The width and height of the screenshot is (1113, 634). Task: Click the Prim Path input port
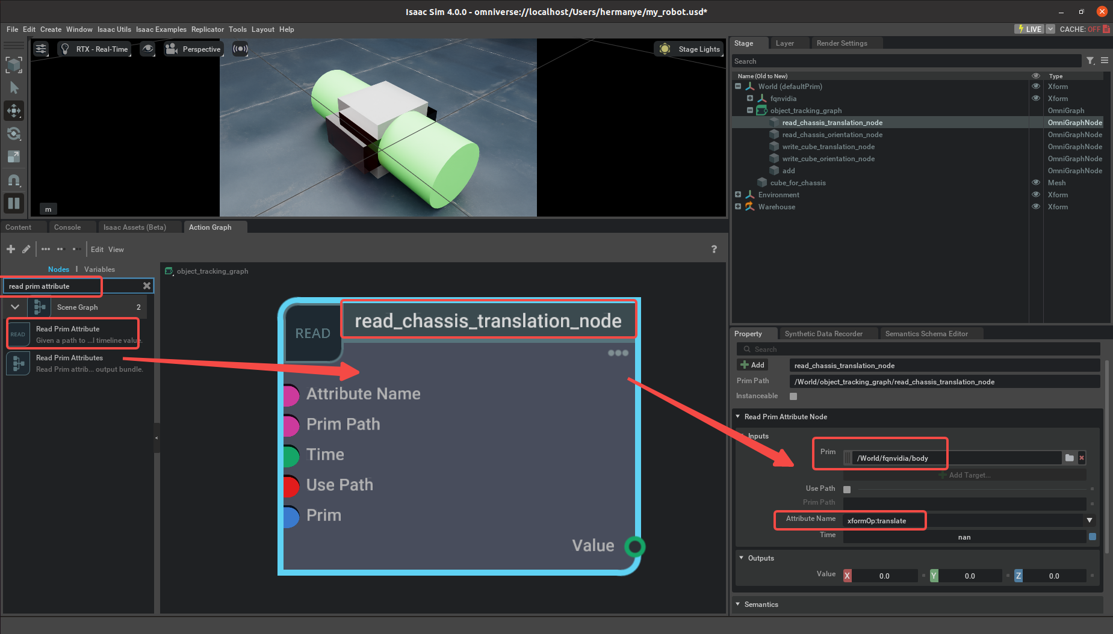pyautogui.click(x=290, y=425)
